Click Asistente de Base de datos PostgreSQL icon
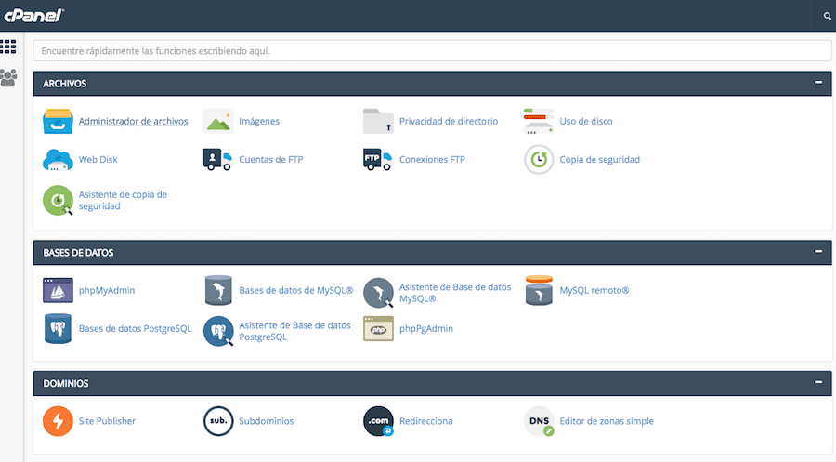The image size is (836, 462). click(218, 331)
